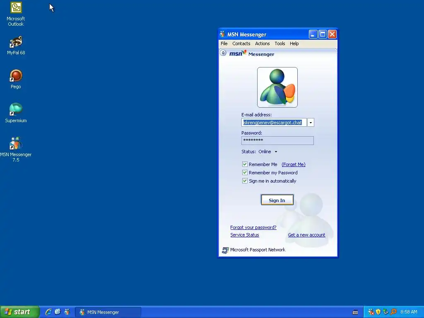This screenshot has height=318, width=424.
Task: Open the Tools menu
Action: click(x=280, y=43)
